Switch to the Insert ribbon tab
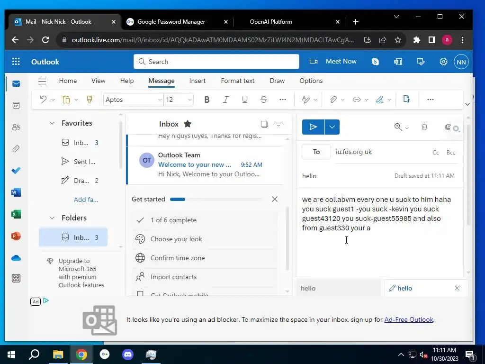This screenshot has width=485, height=364. tap(198, 81)
